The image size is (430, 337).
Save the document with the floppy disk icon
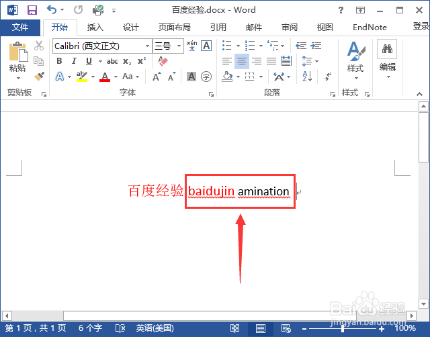(32, 10)
